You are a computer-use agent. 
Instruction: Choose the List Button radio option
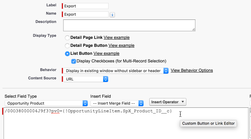pos(67,54)
